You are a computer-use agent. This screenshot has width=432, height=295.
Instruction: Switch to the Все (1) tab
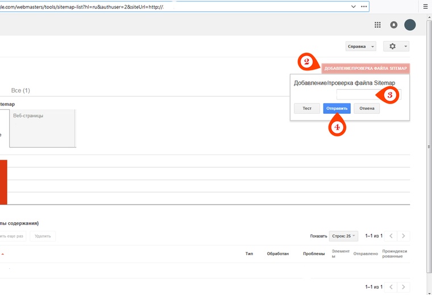pyautogui.click(x=20, y=90)
